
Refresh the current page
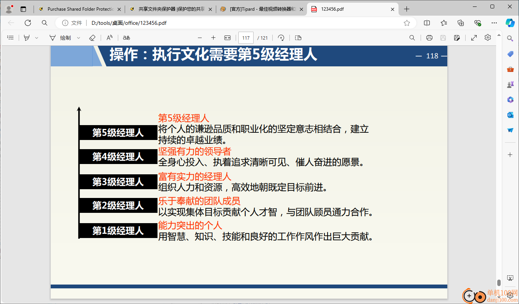[28, 23]
